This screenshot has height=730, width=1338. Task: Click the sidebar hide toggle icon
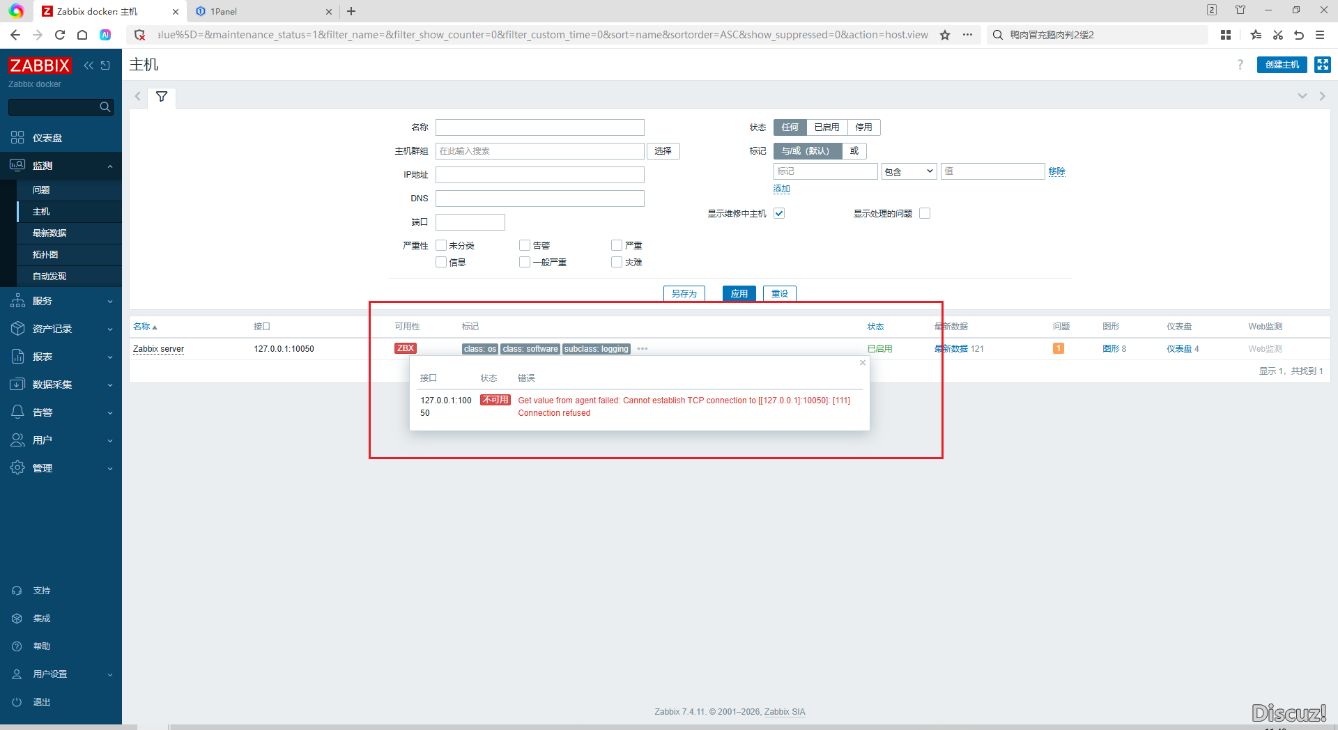coord(105,65)
